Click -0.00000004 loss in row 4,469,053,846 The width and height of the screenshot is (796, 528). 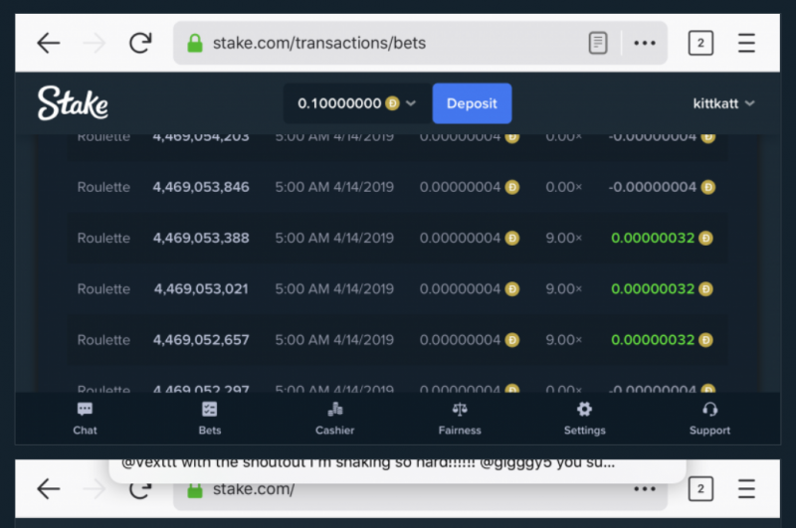tap(653, 187)
